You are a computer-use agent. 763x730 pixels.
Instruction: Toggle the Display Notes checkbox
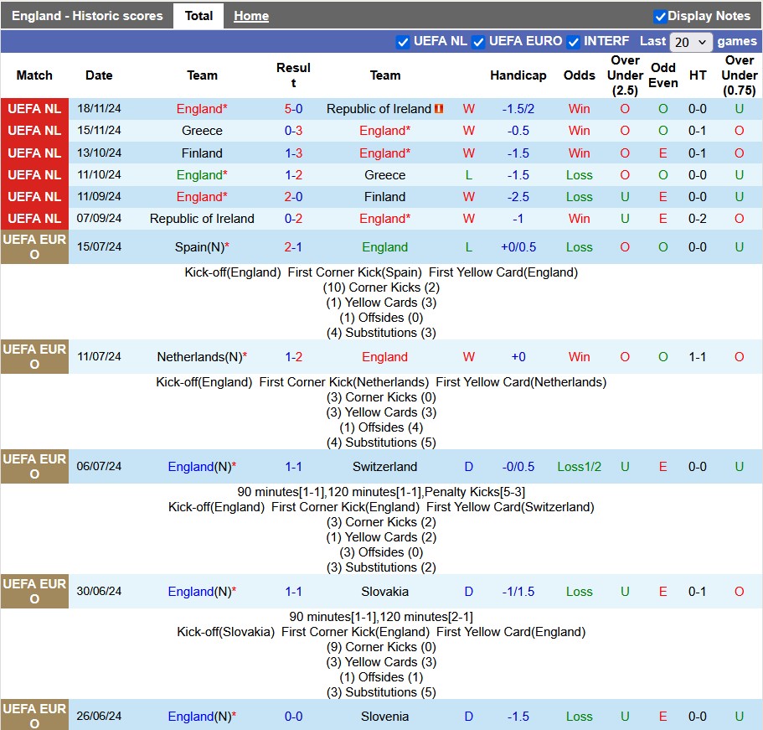coord(660,16)
